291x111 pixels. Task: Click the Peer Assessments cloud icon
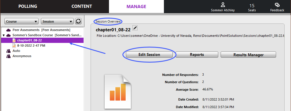coord(8,30)
